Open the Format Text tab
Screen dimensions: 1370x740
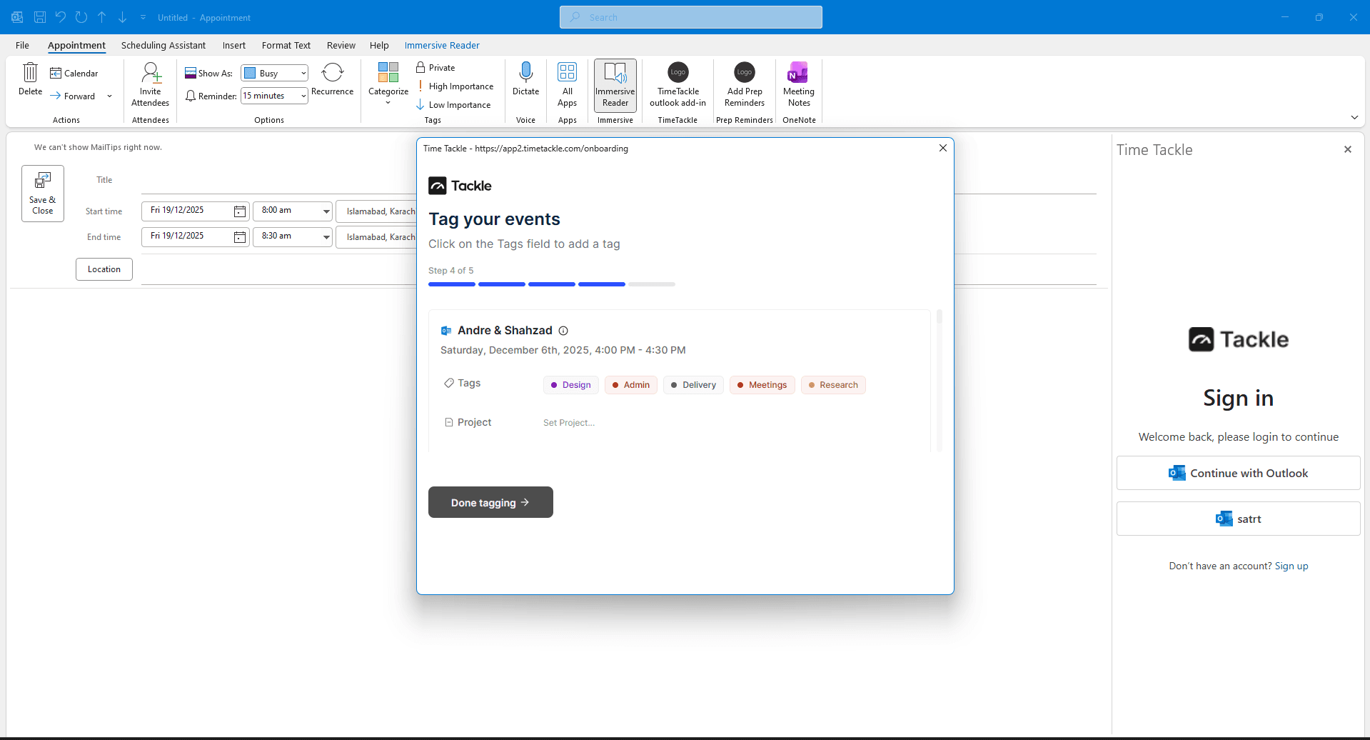286,45
